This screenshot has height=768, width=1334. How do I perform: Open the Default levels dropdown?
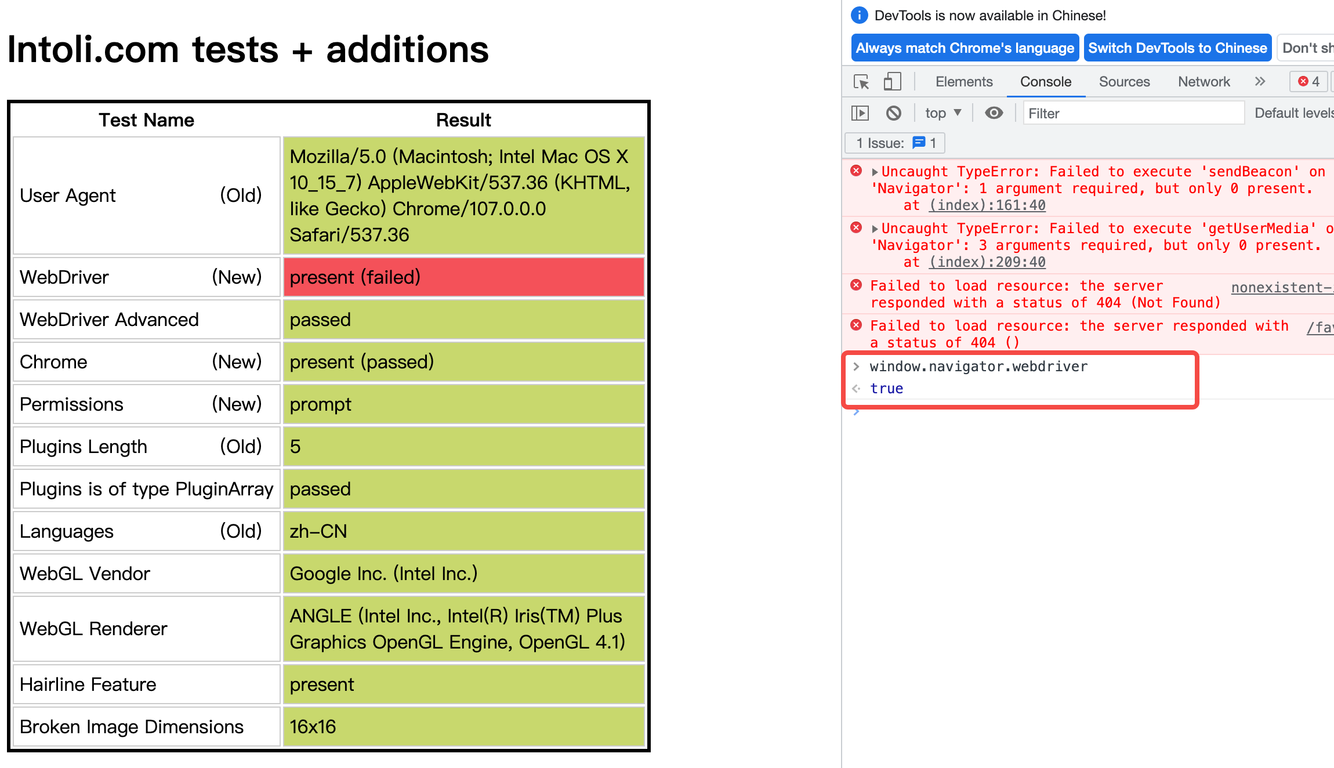tap(1294, 113)
